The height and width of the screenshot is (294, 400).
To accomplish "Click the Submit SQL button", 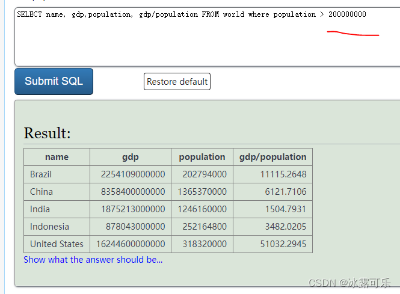I will click(54, 81).
